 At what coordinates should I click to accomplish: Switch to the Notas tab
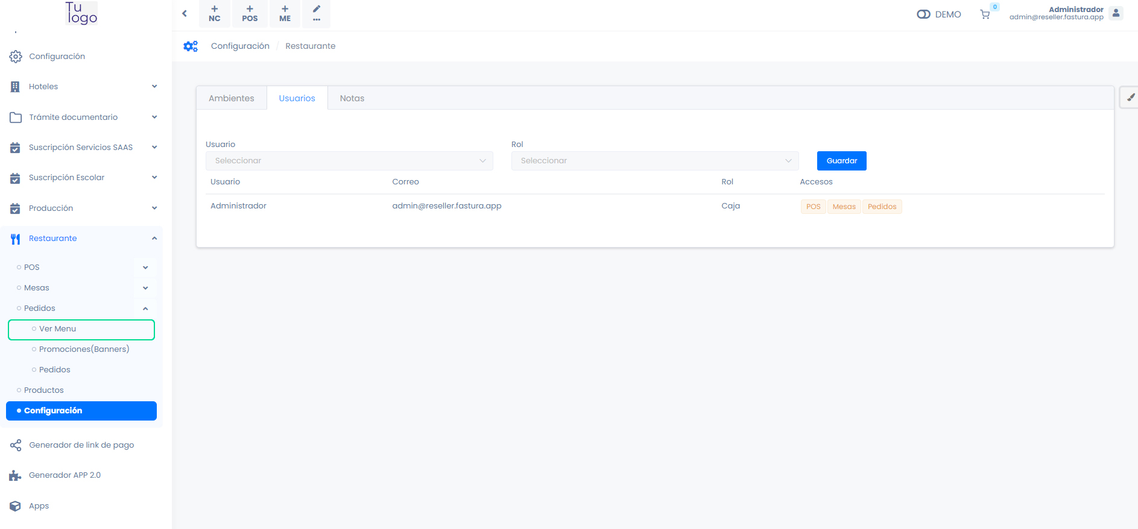352,98
